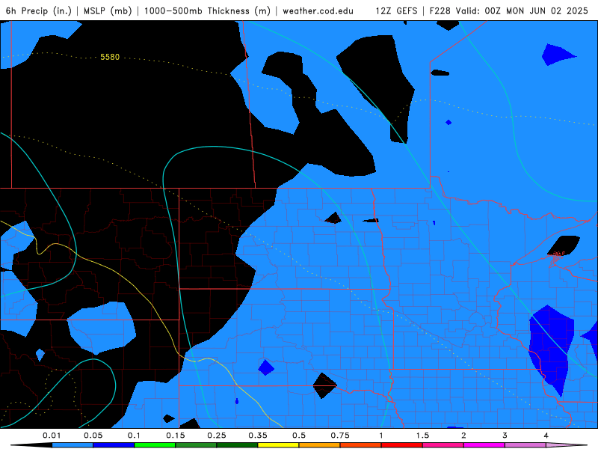Click the 0.15 legend value
This screenshot has height=449, width=598.
[x=176, y=436]
